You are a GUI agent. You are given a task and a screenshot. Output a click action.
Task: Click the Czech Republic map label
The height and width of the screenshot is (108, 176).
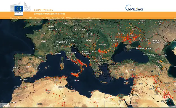pos(79,30)
